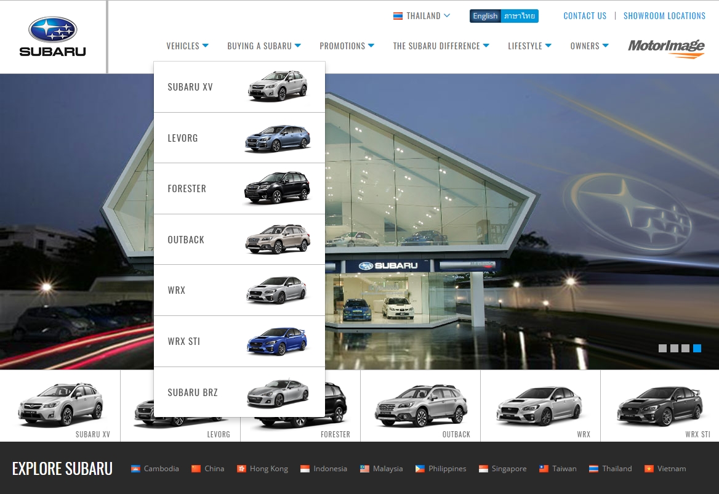
Task: Expand the PROMOTIONS menu
Action: 347,46
